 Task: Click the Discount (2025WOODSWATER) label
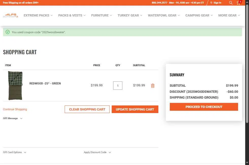coord(194,91)
